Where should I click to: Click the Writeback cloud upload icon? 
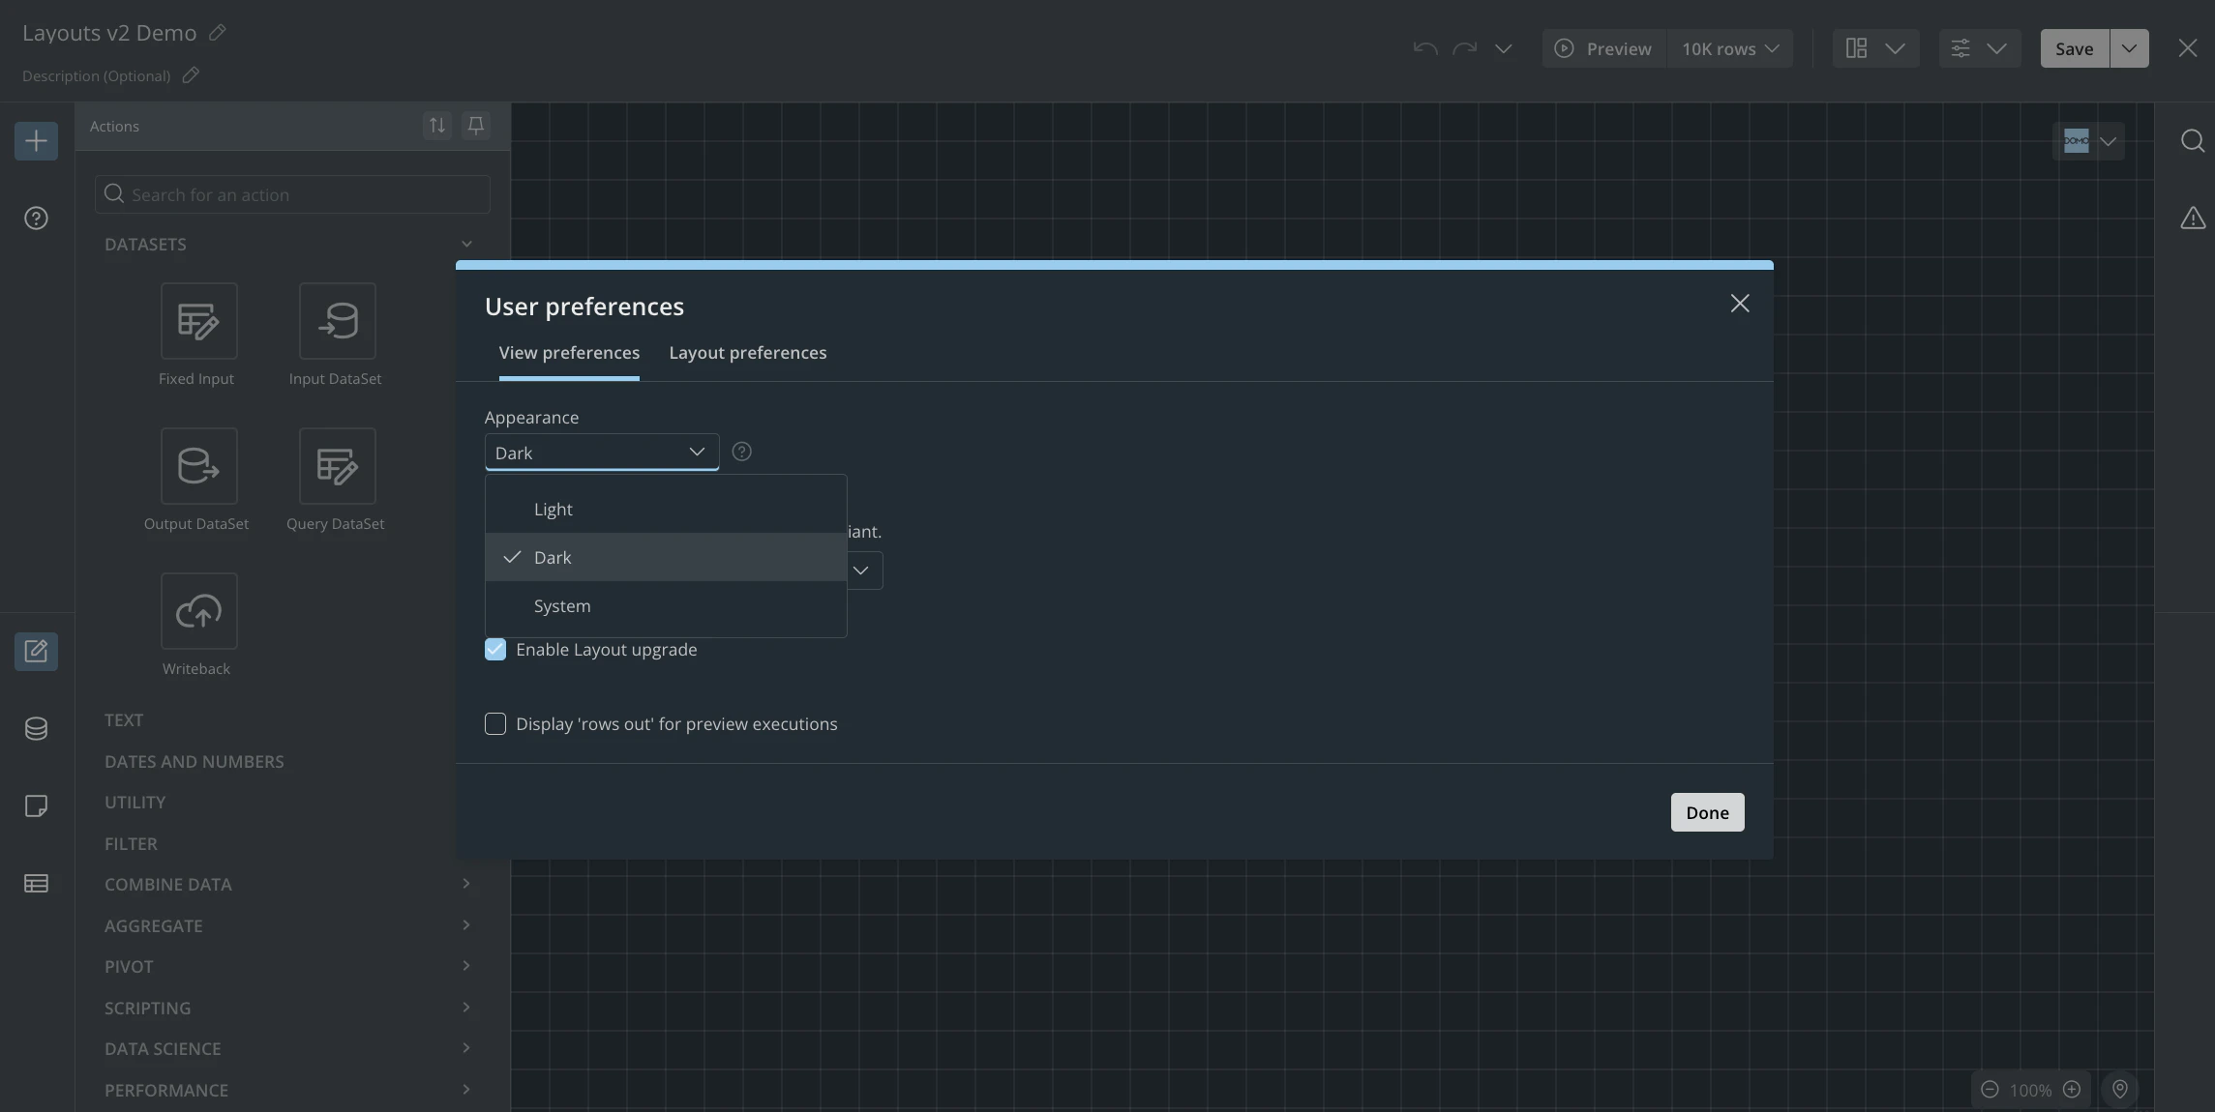198,611
